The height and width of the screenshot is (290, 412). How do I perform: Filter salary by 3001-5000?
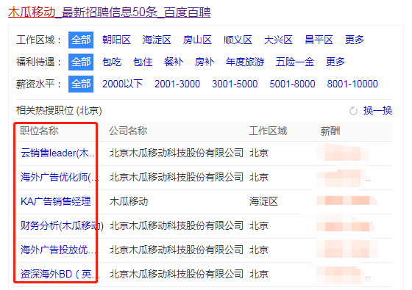tap(235, 84)
